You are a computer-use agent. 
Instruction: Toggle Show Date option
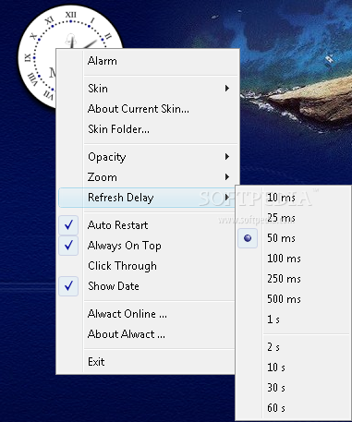[147, 286]
